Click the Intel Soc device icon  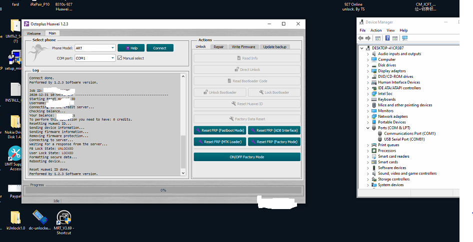[x=374, y=94]
